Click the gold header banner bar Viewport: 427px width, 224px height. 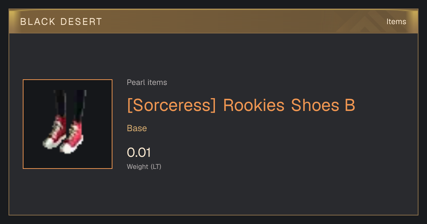213,21
